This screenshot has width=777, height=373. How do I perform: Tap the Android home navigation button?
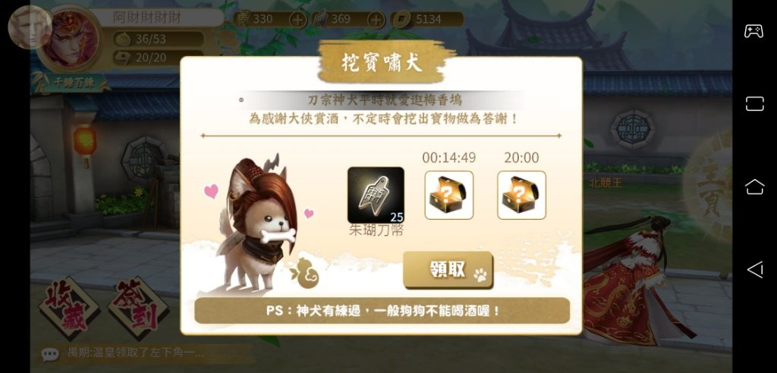[x=754, y=186]
